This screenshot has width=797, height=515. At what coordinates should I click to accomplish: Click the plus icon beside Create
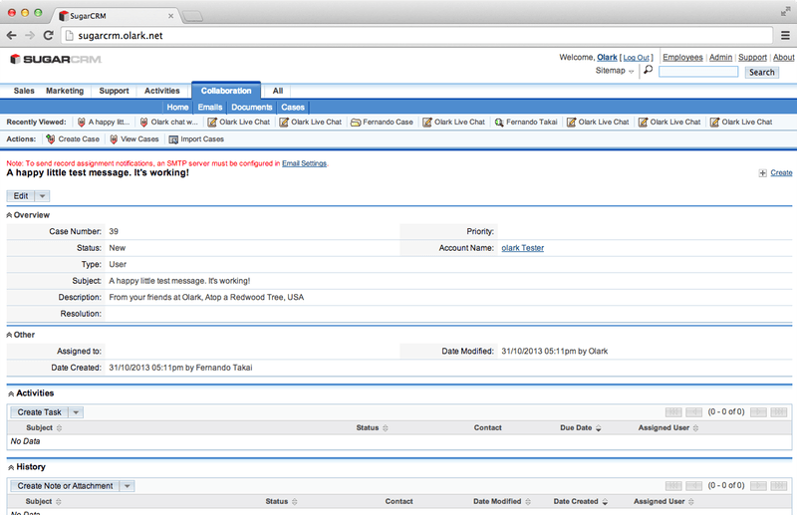pyautogui.click(x=762, y=173)
